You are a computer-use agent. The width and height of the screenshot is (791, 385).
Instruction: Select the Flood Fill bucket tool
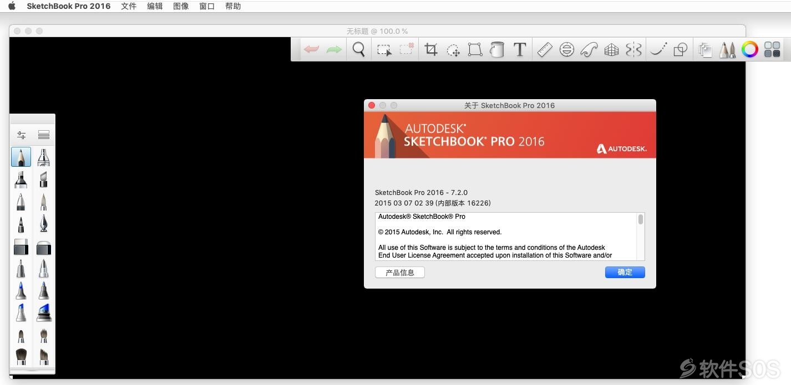click(497, 50)
